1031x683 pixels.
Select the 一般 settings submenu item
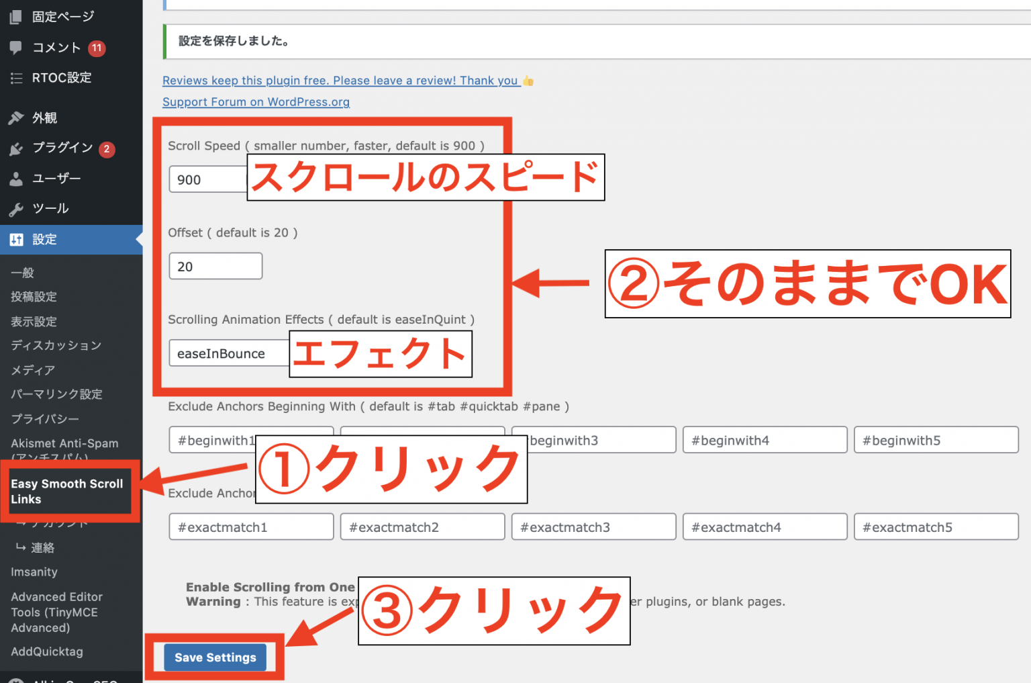[x=22, y=273]
